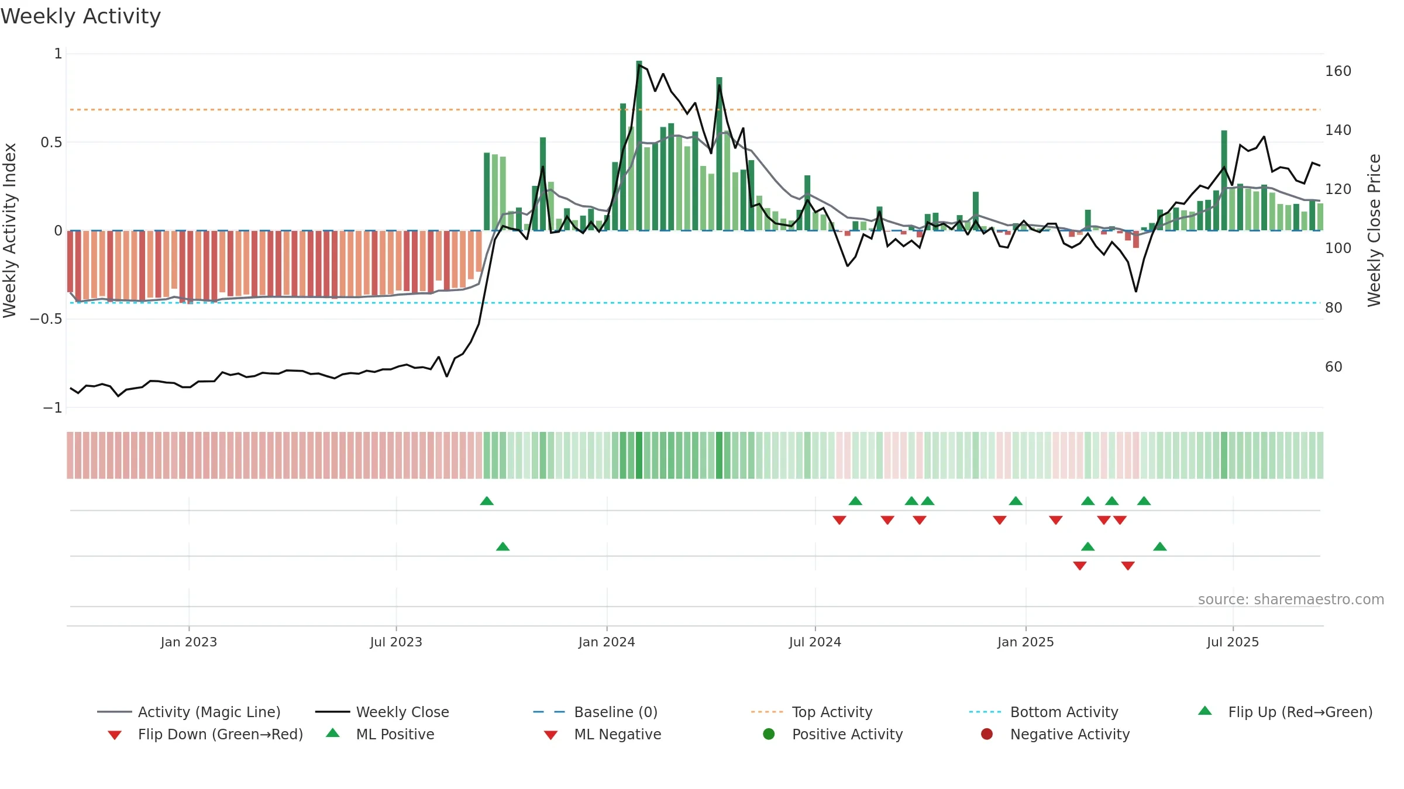Screen dimensions: 1404x789
Task: Select the first green Flip Up marker on timeline
Action: [x=487, y=501]
